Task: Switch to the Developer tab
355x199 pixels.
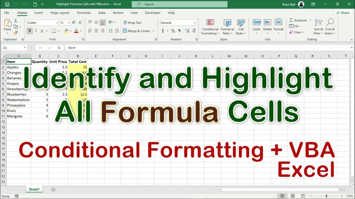Action: (153, 13)
